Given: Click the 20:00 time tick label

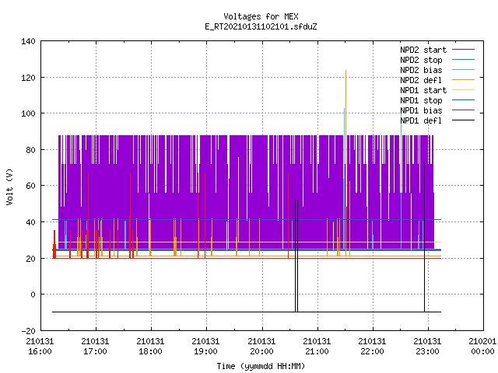Looking at the screenshot, I should [x=261, y=351].
